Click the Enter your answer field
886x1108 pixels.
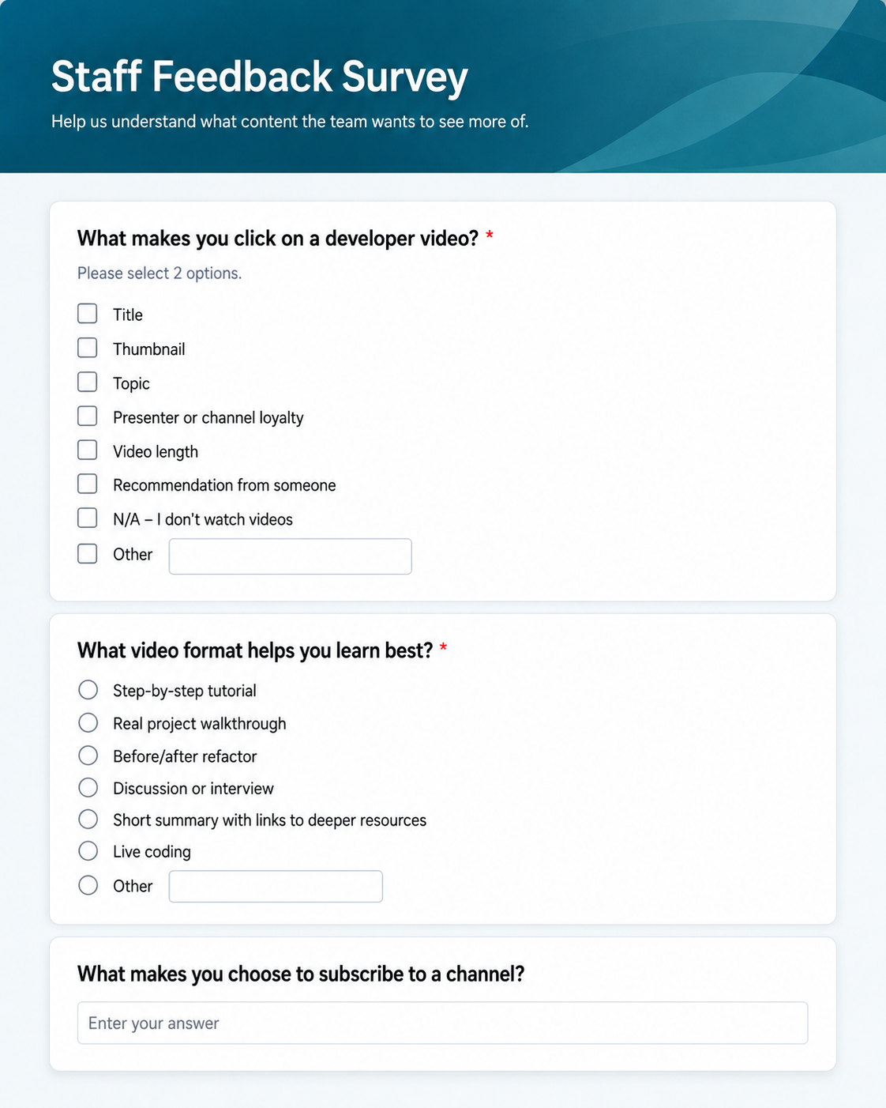(442, 1023)
